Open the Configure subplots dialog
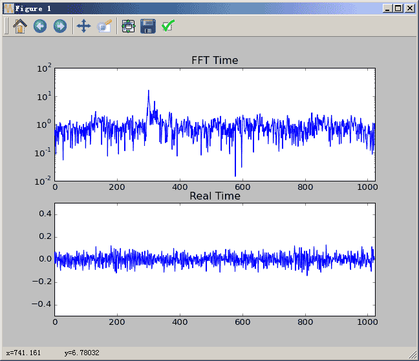The image size is (419, 361). (x=128, y=26)
